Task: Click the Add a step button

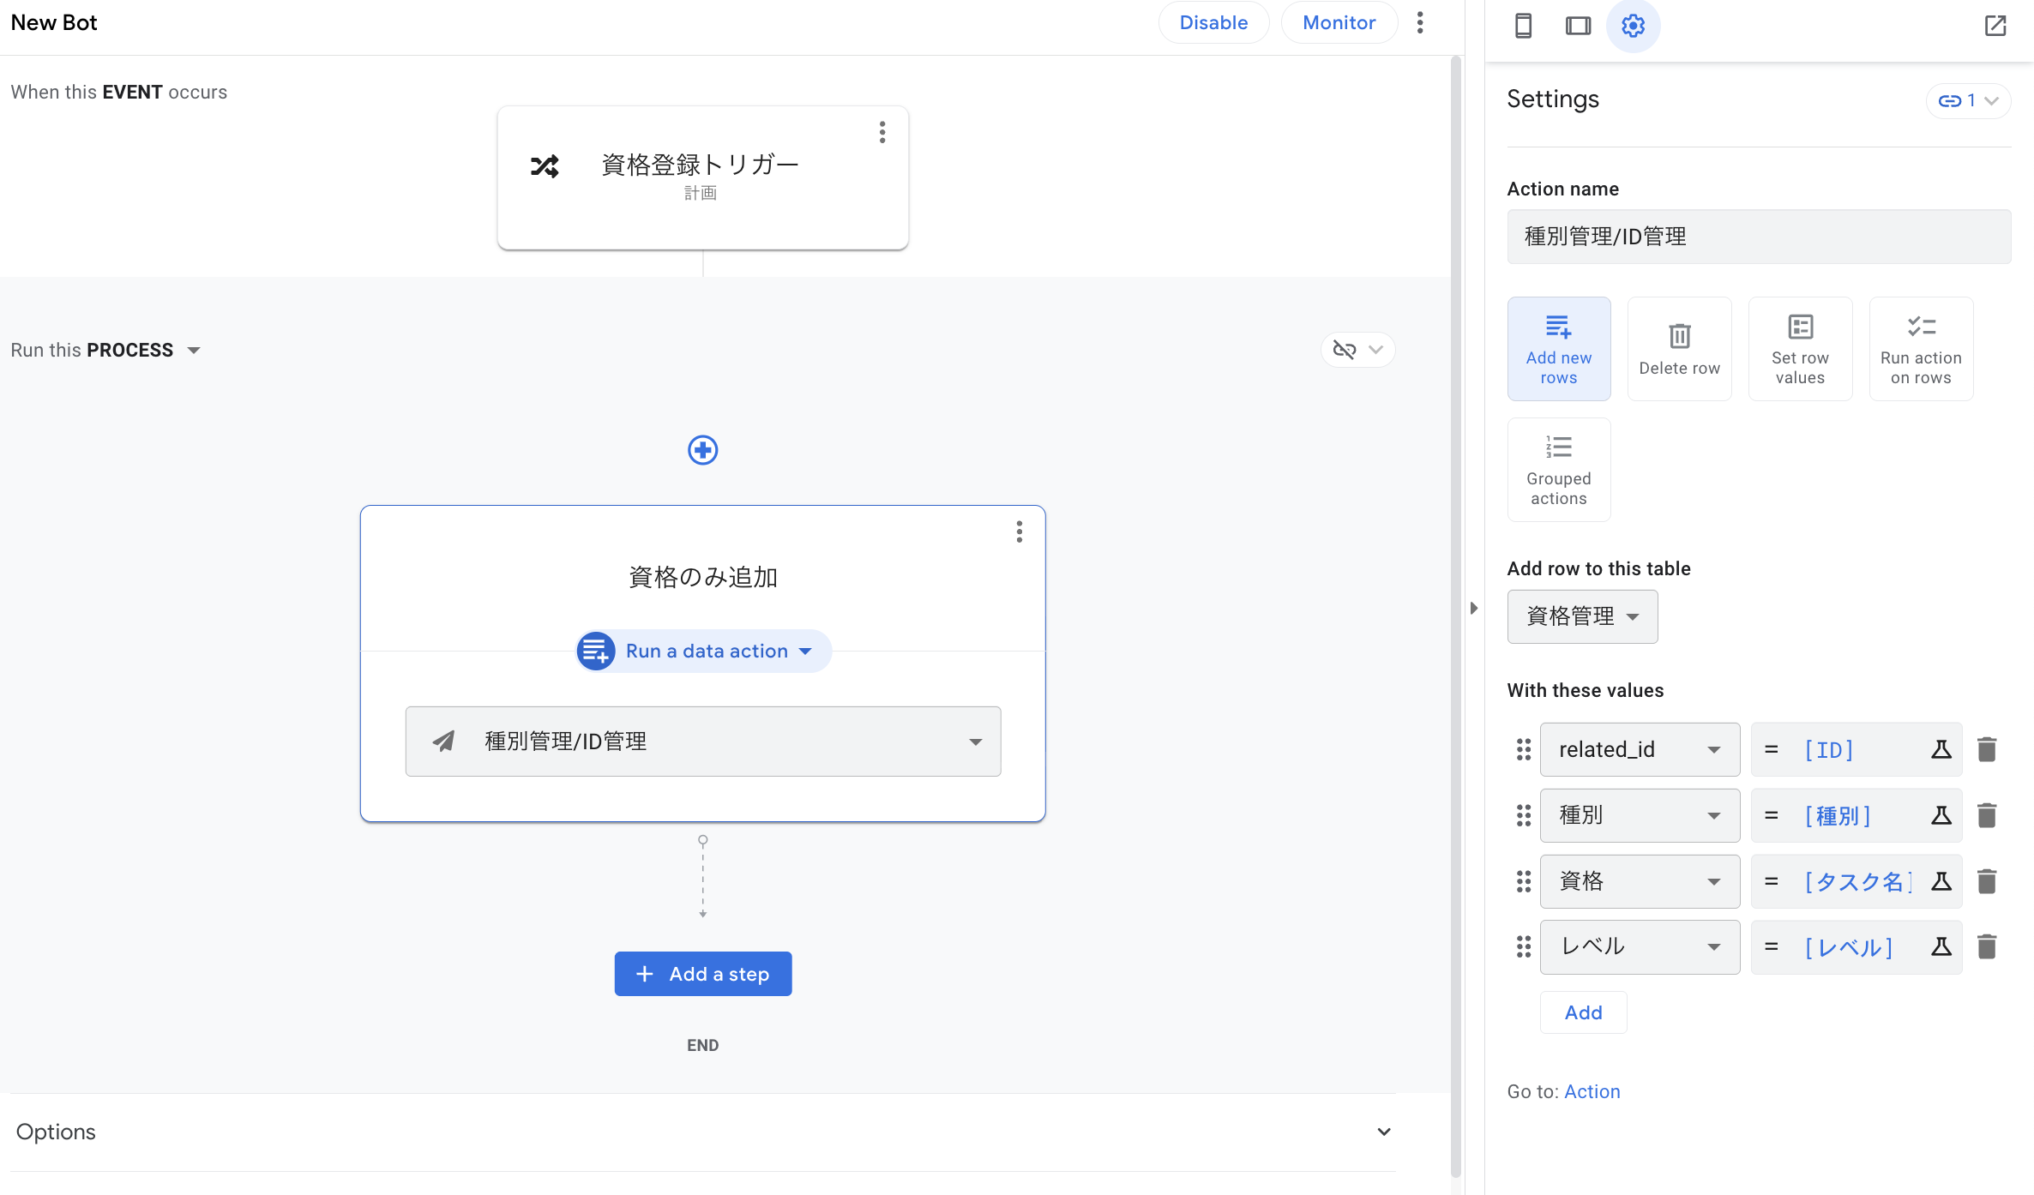Action: [x=702, y=974]
